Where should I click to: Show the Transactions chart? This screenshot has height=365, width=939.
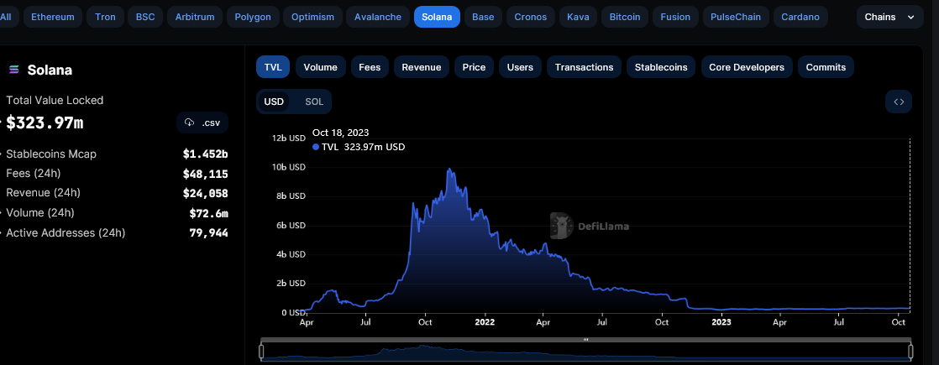coord(584,67)
